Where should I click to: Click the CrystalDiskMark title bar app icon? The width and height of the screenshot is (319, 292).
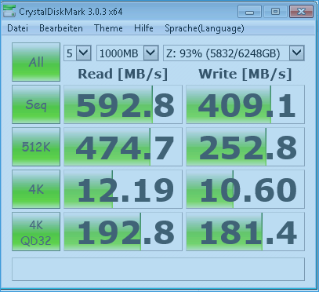tap(9, 11)
